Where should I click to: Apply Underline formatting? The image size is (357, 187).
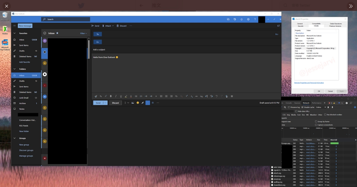121,96
